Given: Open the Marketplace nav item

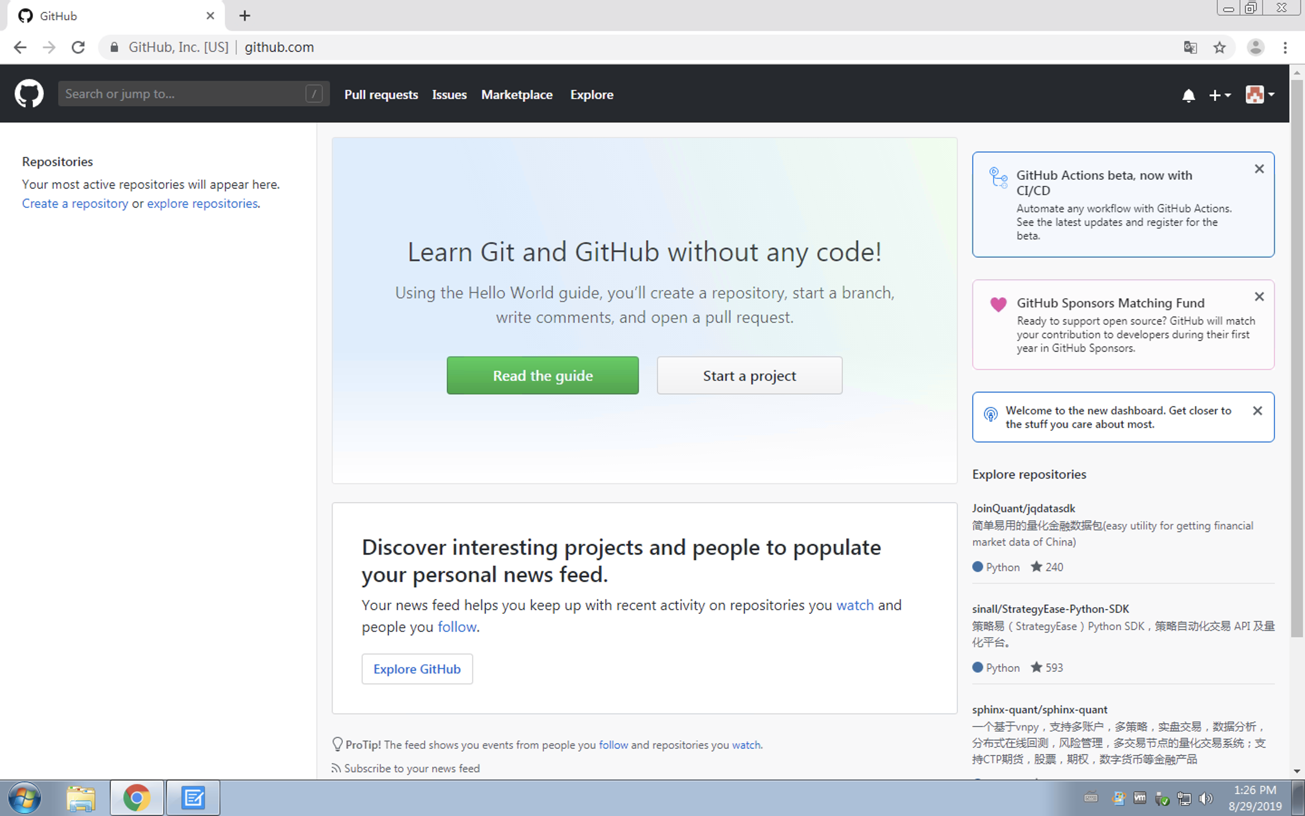Looking at the screenshot, I should pyautogui.click(x=516, y=94).
